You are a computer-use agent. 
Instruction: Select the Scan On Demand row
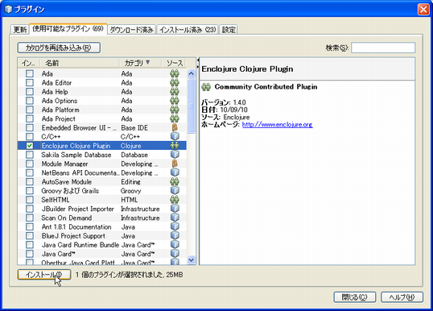(102, 218)
